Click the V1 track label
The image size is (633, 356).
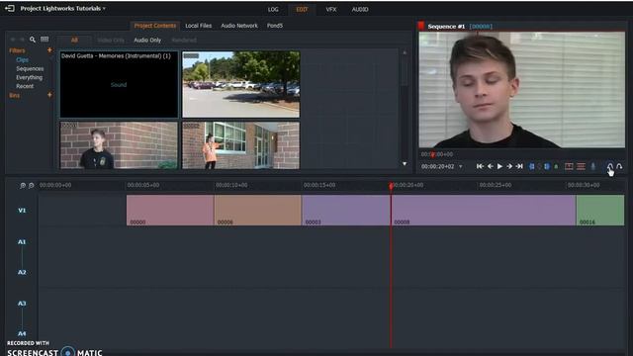click(22, 211)
